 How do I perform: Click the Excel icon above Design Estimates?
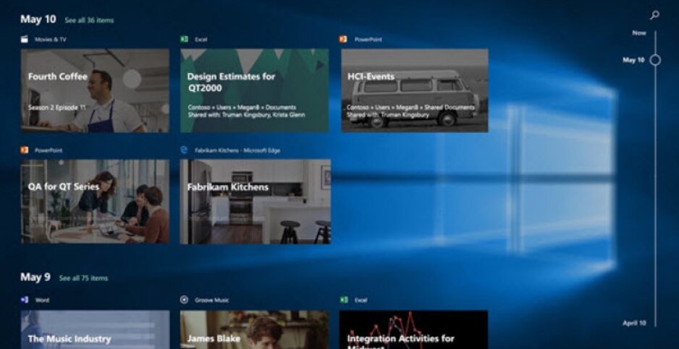[x=184, y=39]
